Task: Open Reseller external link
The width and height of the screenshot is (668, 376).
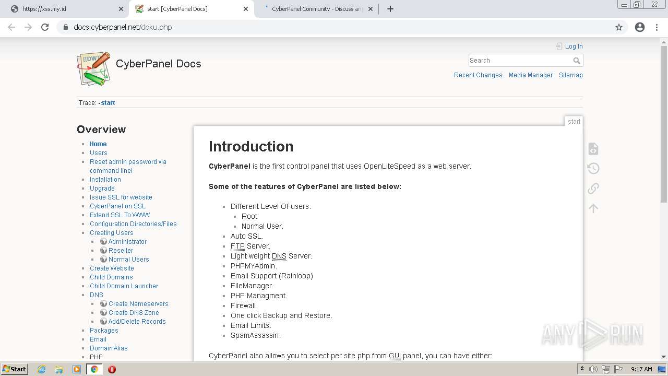Action: (x=121, y=251)
